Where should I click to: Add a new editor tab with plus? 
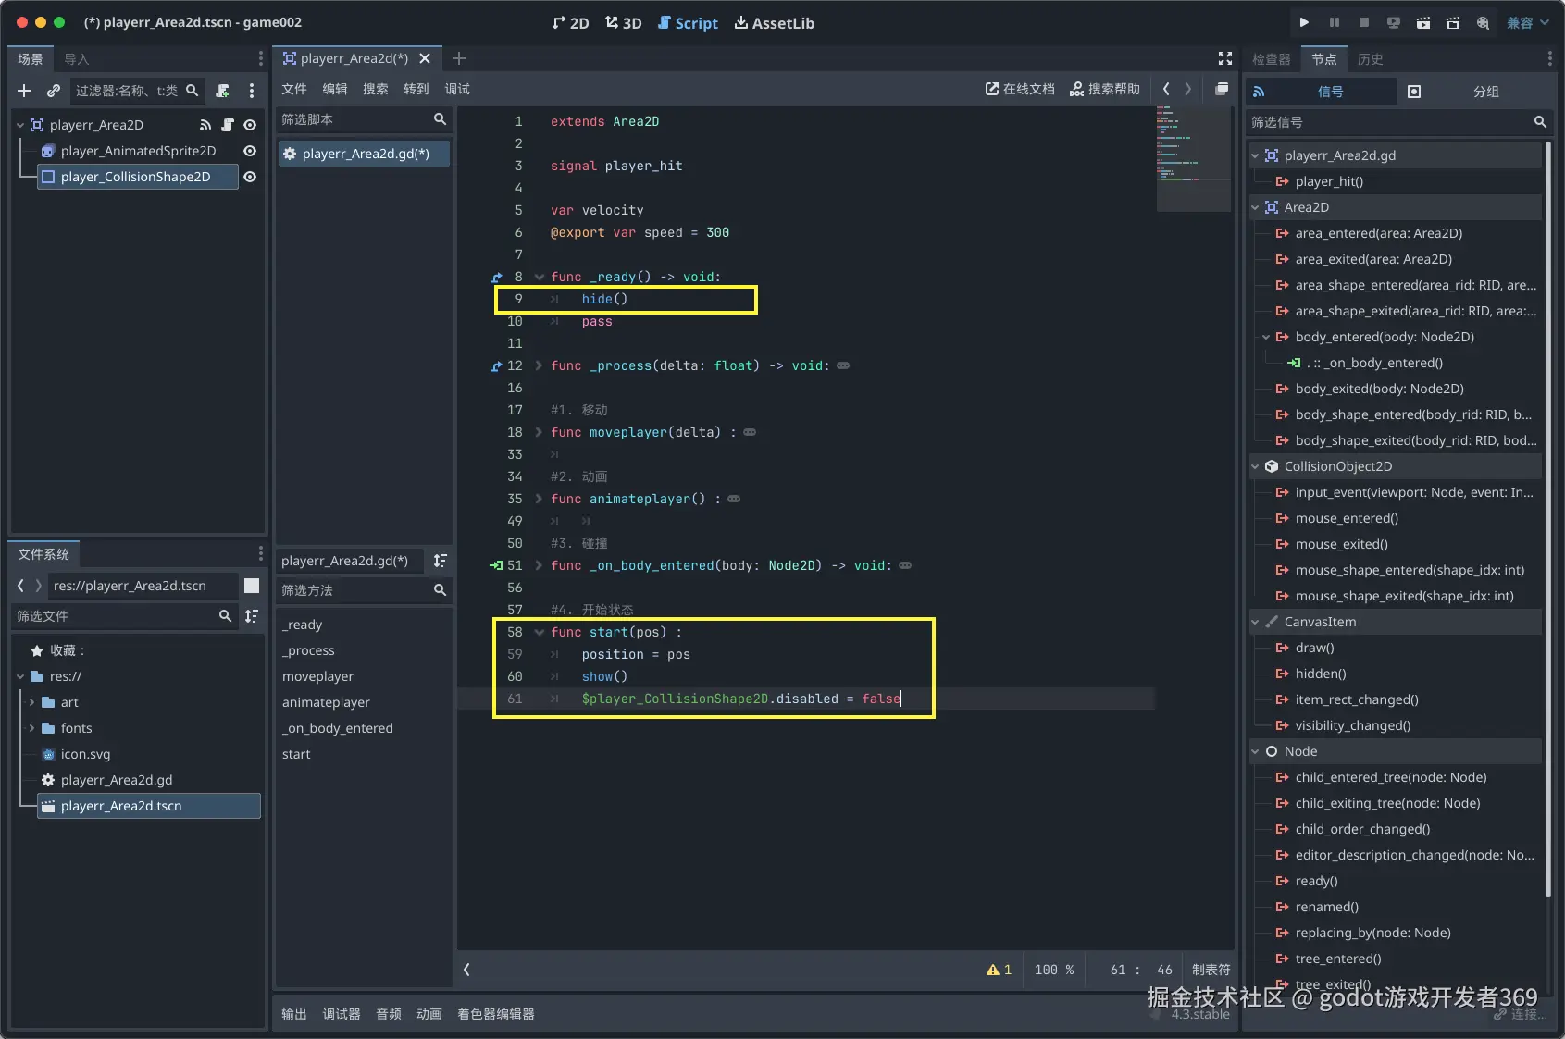pos(459,58)
